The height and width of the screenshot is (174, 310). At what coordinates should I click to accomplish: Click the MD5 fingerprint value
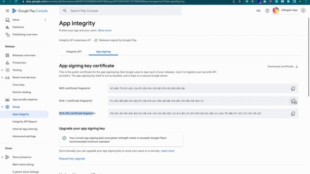pyautogui.click(x=147, y=88)
